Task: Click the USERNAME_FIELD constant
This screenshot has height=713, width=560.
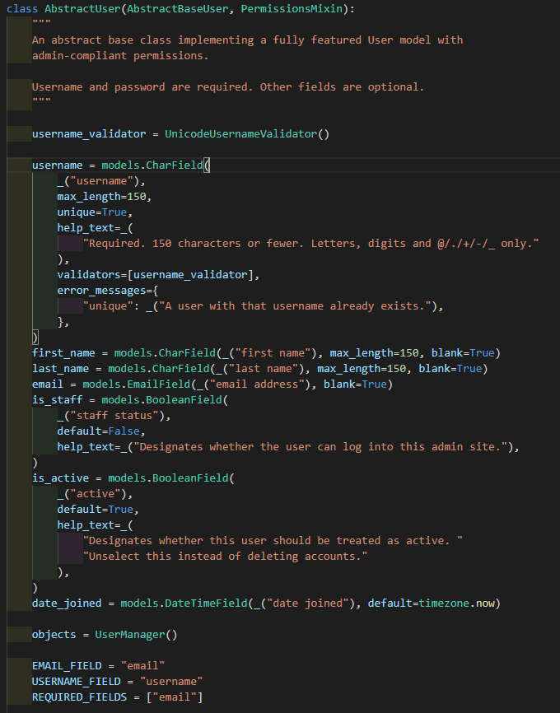Action: [77, 681]
